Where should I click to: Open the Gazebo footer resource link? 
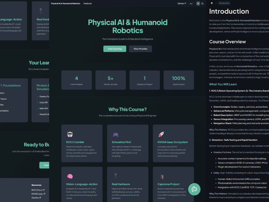pos(36,198)
